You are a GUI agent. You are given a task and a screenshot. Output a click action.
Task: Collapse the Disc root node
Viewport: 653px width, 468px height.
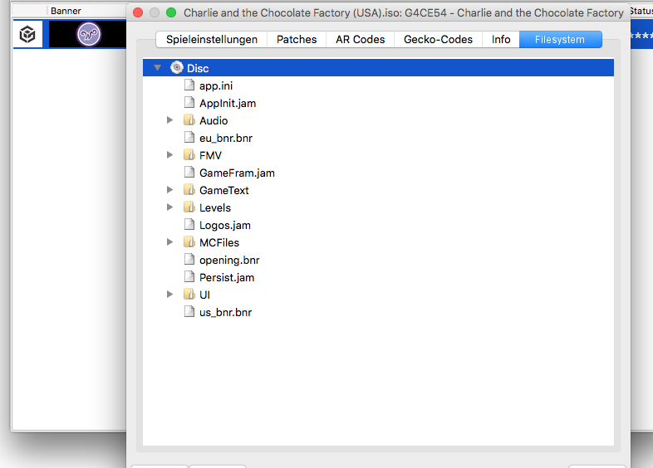[x=157, y=67]
